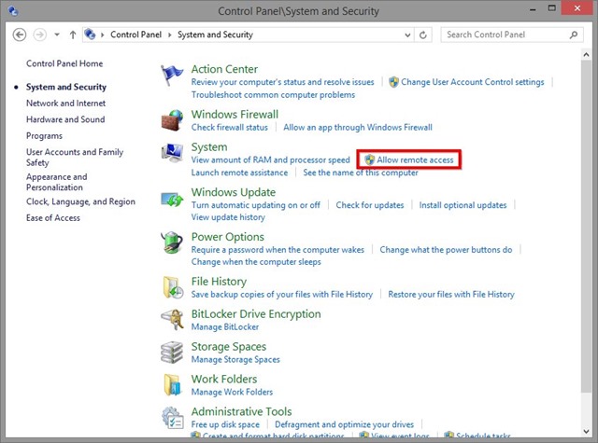The width and height of the screenshot is (598, 443).
Task: Click the Power Options battery icon
Action: 172,242
